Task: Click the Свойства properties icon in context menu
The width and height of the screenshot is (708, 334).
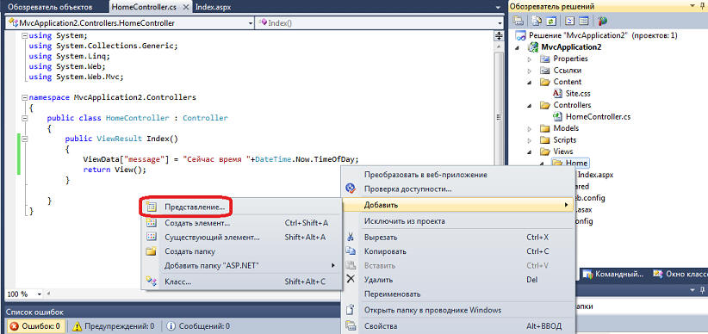Action: (x=351, y=325)
